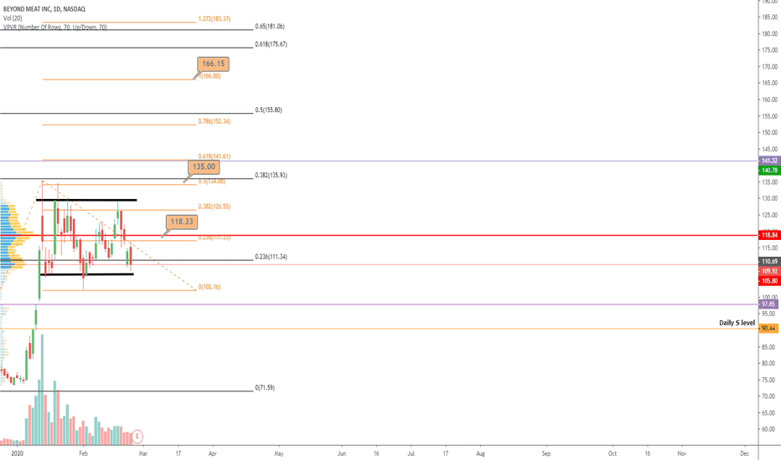Click the 0(102.16) Fibonacci label

coord(209,287)
